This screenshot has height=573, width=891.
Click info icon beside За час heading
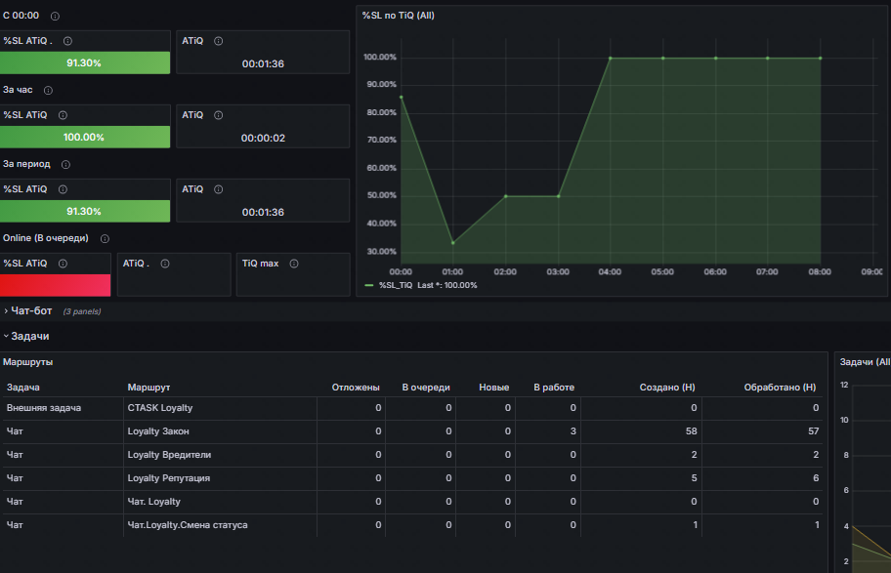point(48,90)
